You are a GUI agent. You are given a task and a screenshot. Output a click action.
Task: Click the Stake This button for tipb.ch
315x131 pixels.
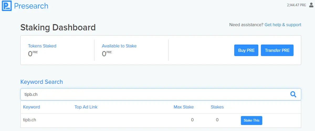(251, 121)
